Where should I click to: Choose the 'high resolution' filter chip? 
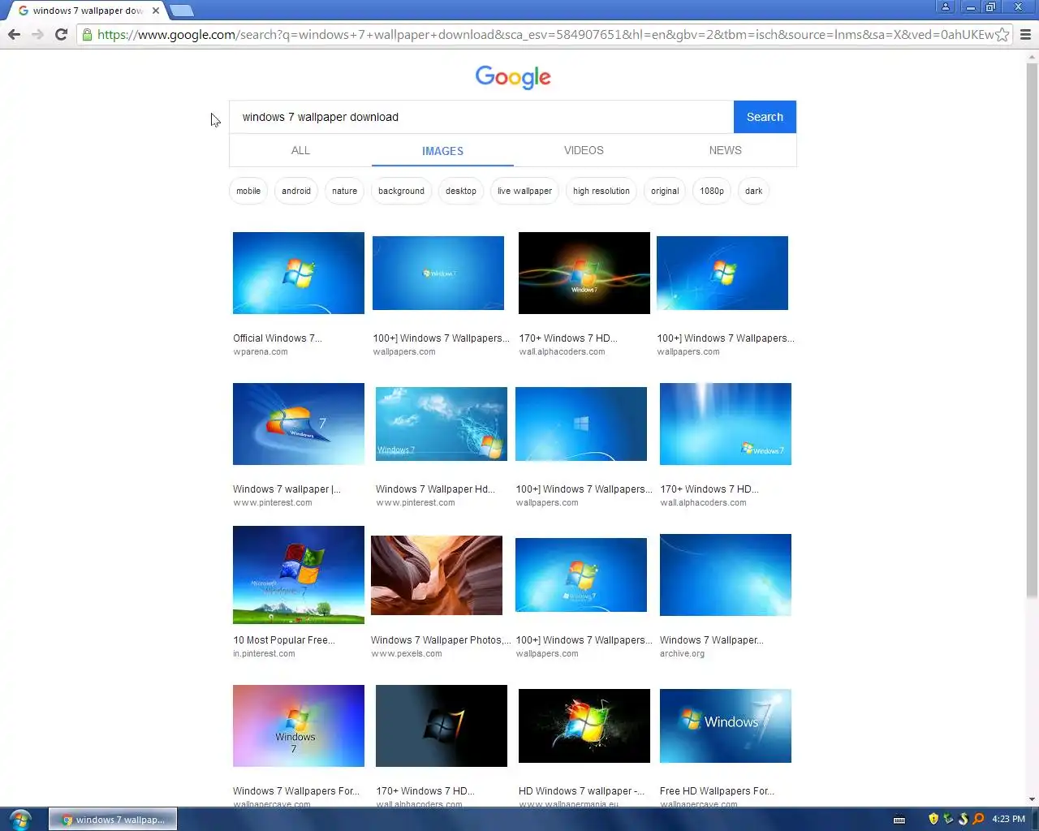point(601,191)
